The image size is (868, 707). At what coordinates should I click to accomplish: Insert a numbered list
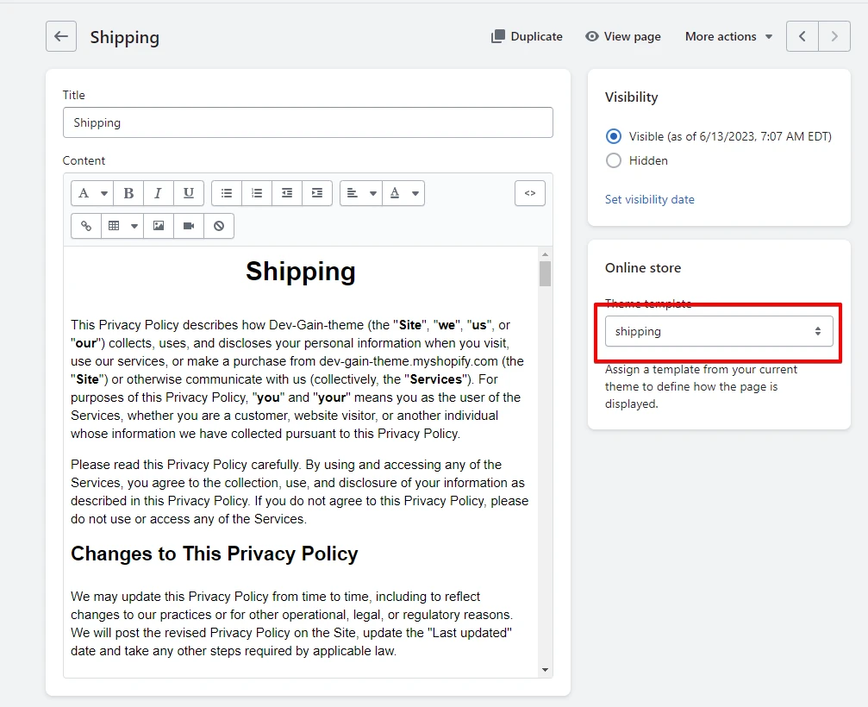click(x=257, y=193)
